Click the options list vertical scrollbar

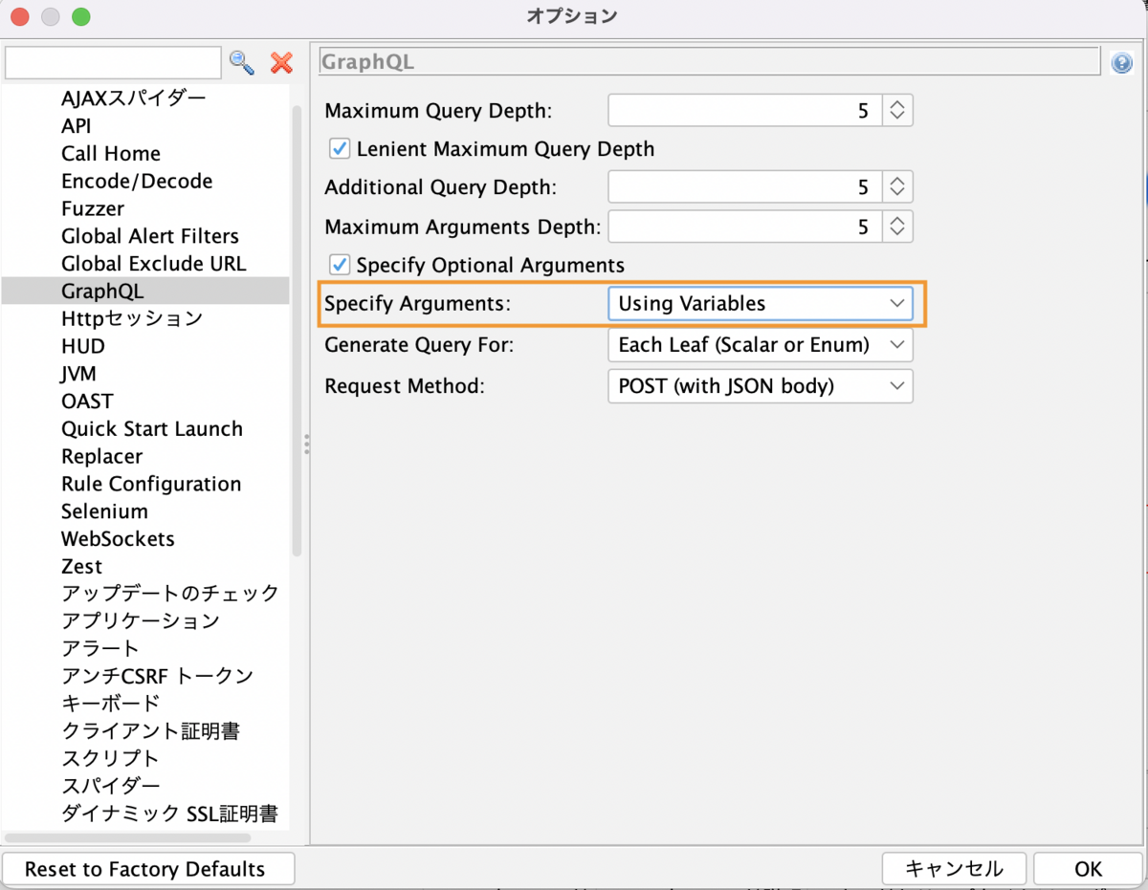[x=297, y=330]
